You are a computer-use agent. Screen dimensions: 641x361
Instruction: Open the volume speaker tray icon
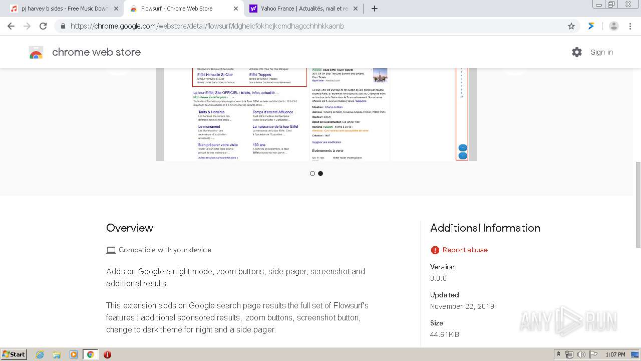(581, 354)
